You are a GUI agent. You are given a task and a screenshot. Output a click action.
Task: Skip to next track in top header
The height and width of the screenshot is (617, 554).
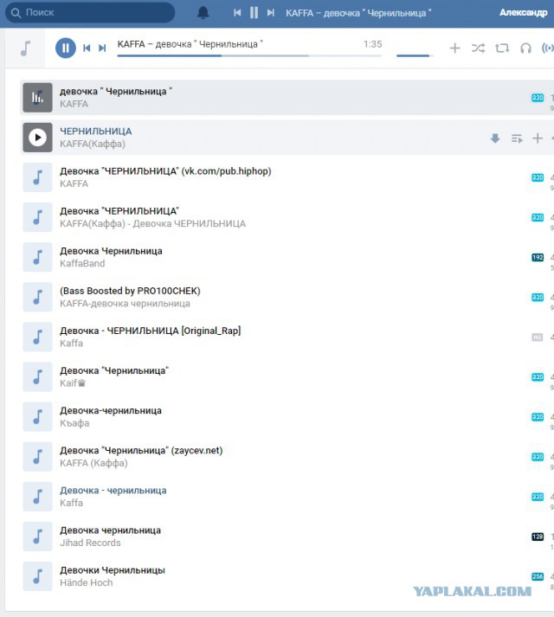click(270, 13)
